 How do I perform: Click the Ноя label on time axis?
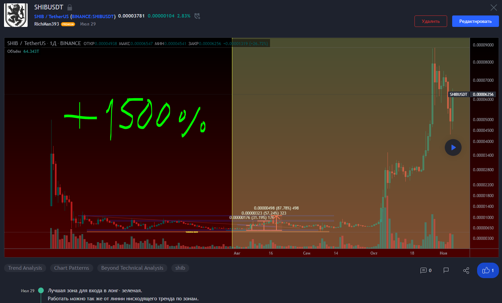coord(443,253)
